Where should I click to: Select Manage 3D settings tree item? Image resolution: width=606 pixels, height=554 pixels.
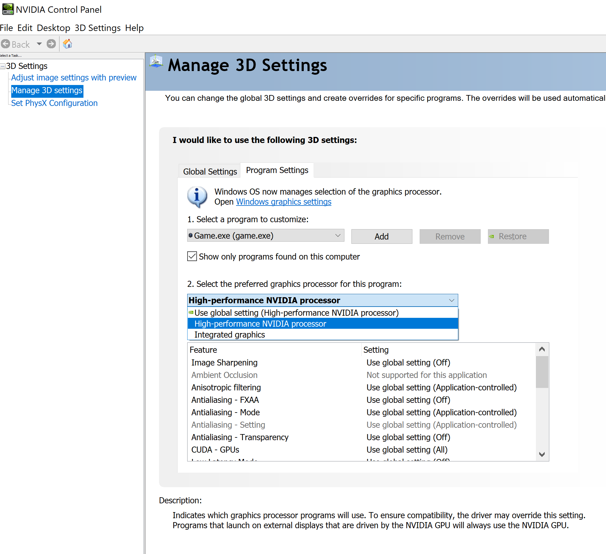[x=47, y=90]
